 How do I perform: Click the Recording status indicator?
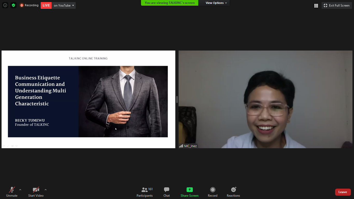coord(29,5)
